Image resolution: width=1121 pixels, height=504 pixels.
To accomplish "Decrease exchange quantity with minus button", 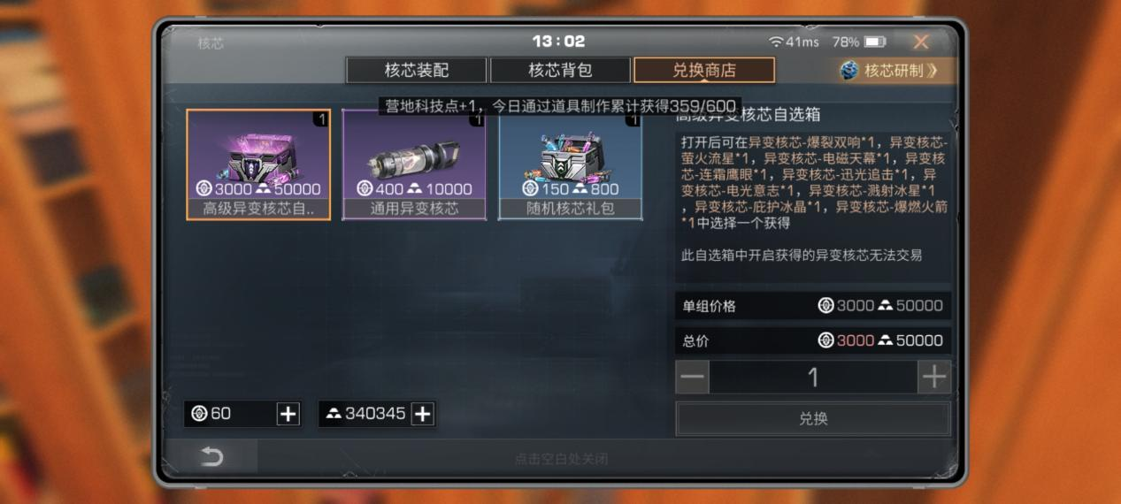I will click(693, 378).
